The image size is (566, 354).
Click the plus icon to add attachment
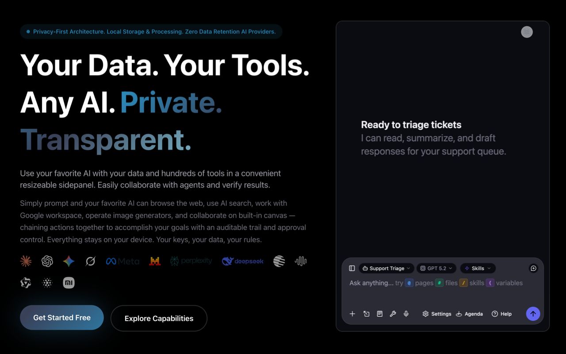(x=352, y=314)
